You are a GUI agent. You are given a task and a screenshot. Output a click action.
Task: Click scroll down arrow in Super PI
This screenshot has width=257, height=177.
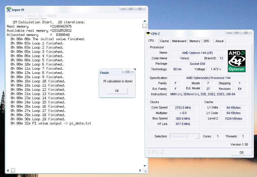click(145, 166)
